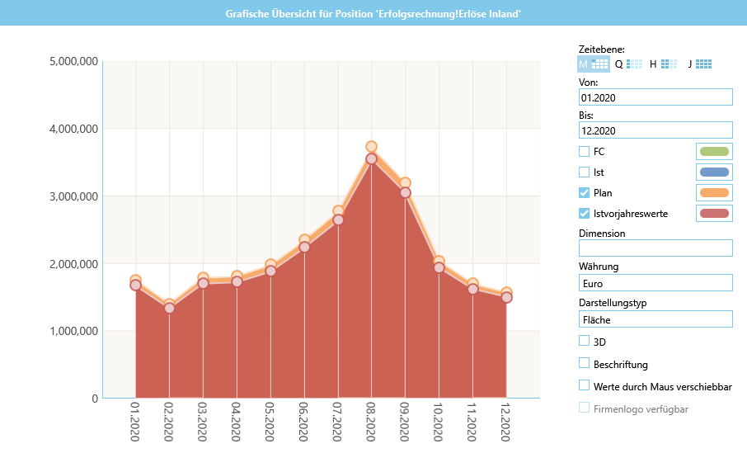Viewport: 747px width, 472px height.
Task: Open the blue Ist color swatch
Action: pos(714,172)
